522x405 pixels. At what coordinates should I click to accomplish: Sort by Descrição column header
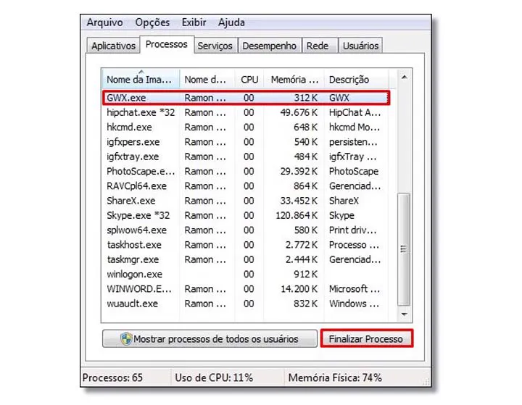[x=356, y=80]
